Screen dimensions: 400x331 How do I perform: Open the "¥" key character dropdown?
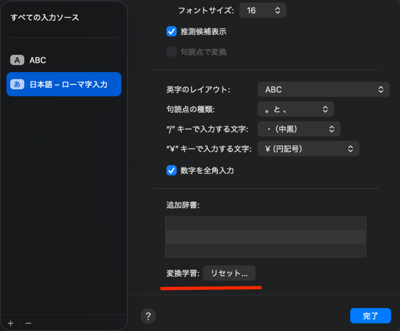point(308,149)
